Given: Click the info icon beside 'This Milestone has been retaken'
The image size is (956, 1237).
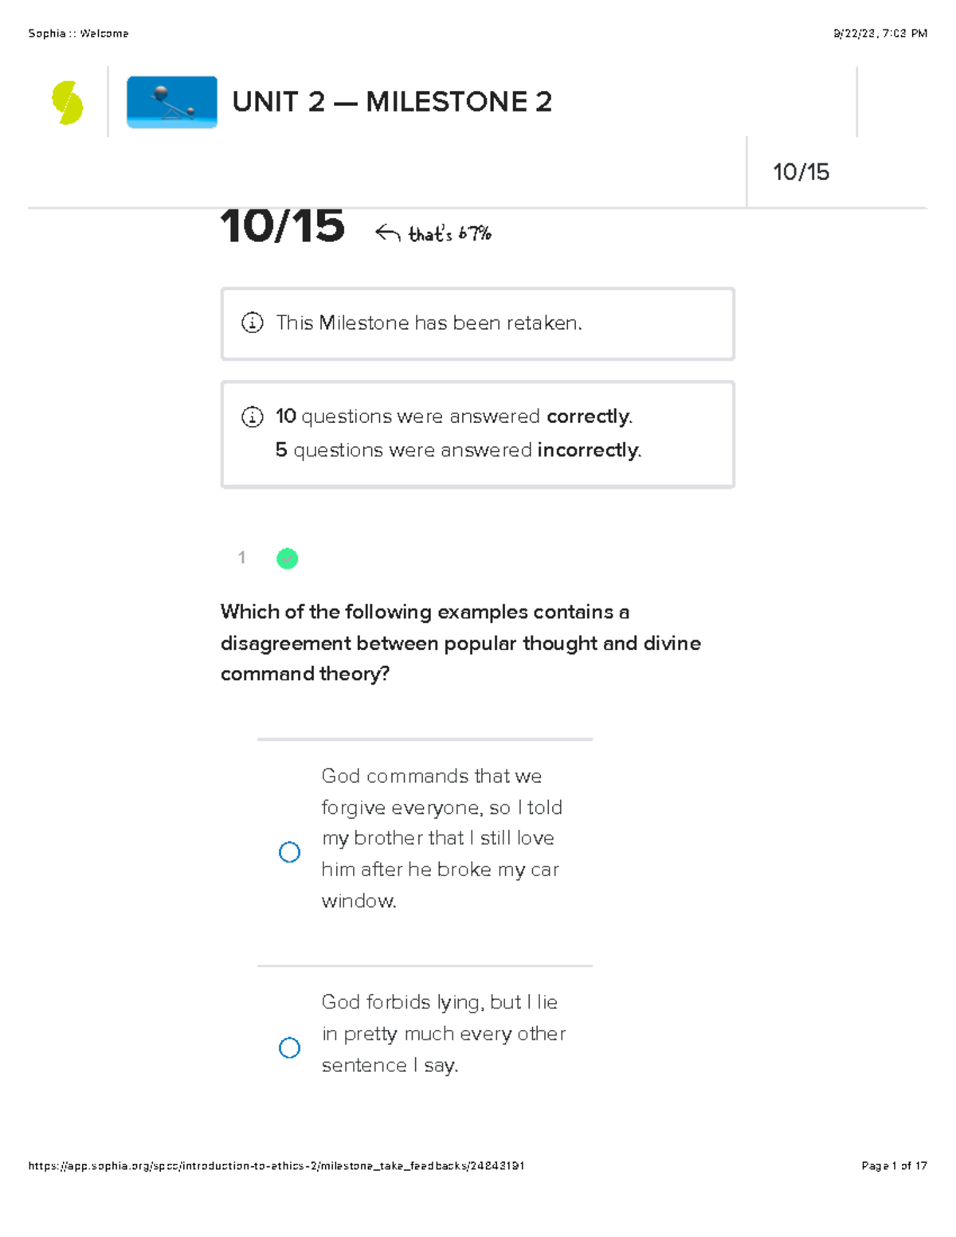Looking at the screenshot, I should click(x=252, y=323).
